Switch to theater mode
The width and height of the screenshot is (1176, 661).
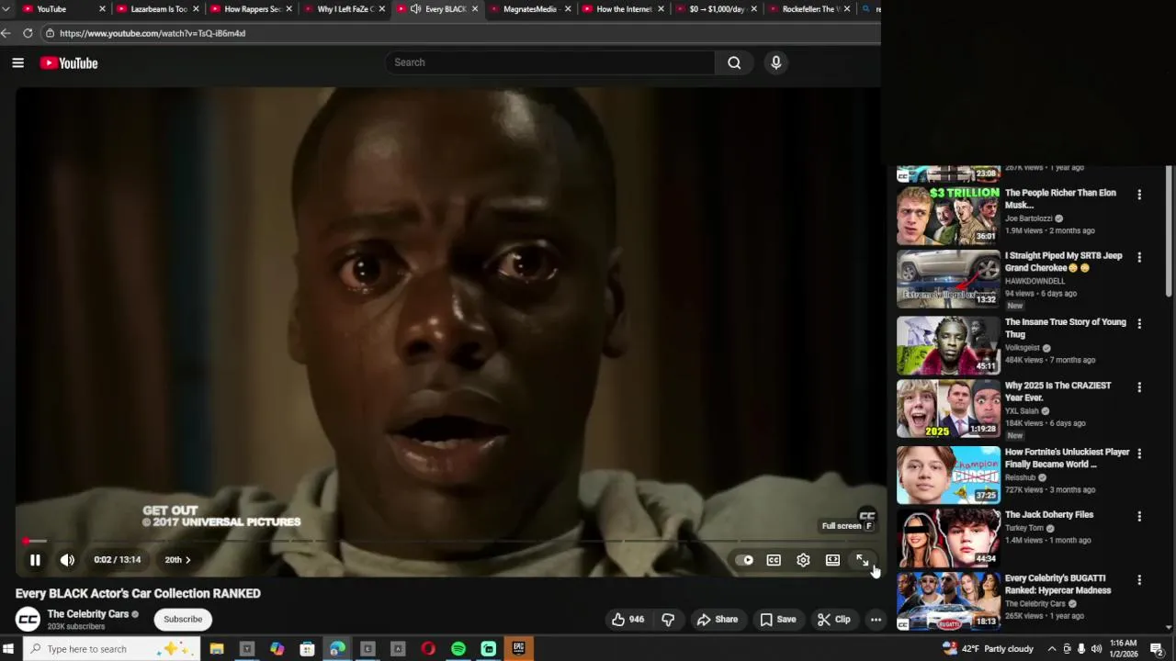[x=832, y=560]
